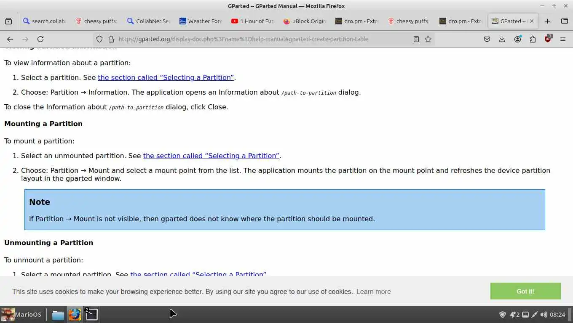Open the terminal taskbar icon

click(91, 315)
